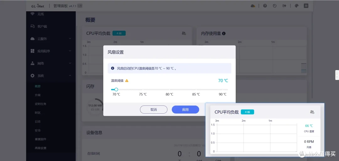
Task: Click the 4 核 badge in highlighted card
Action: [247, 112]
